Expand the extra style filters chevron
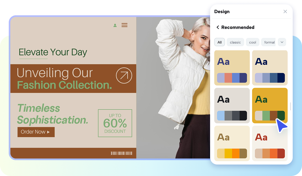302x176 pixels. 282,42
